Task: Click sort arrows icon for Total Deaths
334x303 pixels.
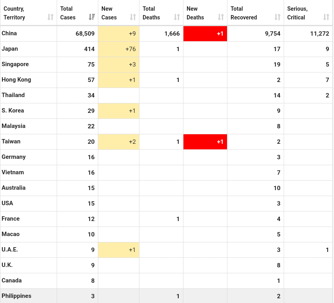Action: (177, 17)
